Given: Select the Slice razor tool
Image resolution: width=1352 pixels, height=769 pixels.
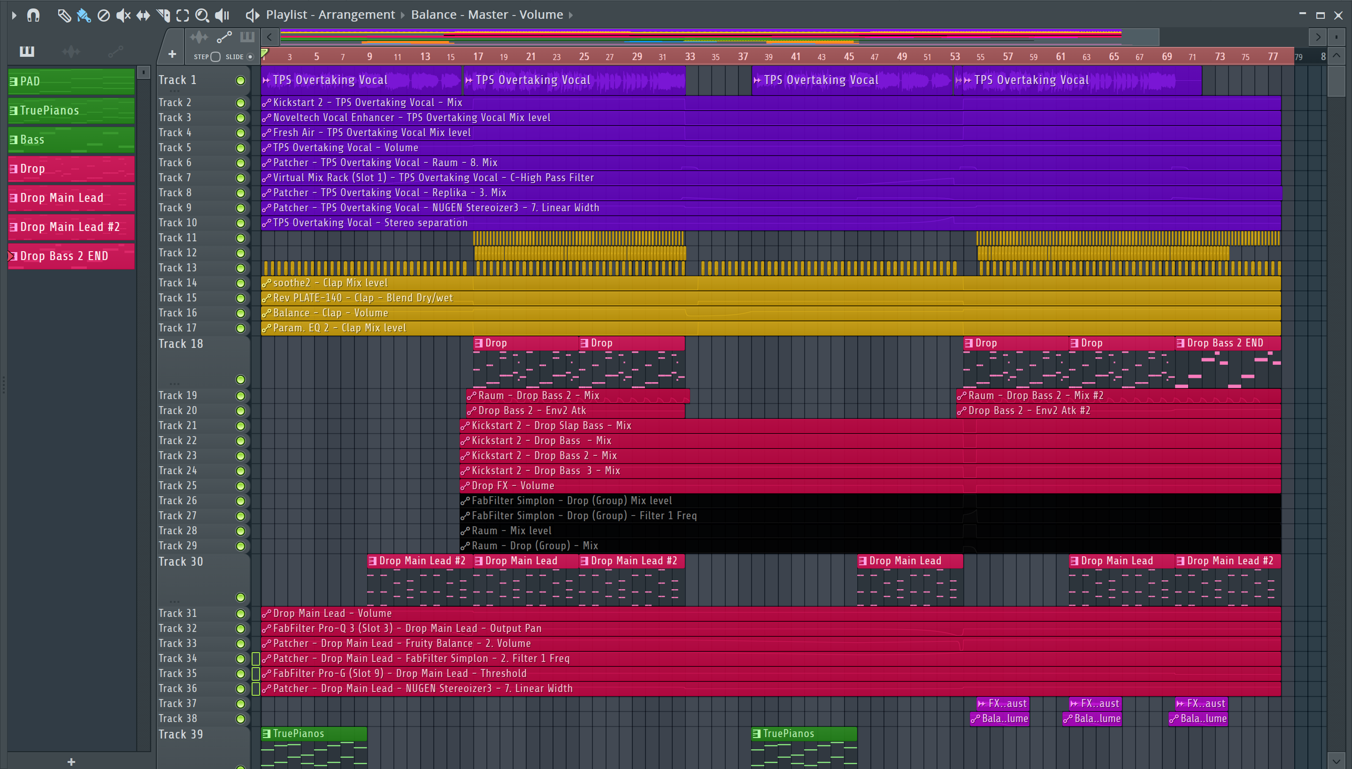Looking at the screenshot, I should click(163, 15).
